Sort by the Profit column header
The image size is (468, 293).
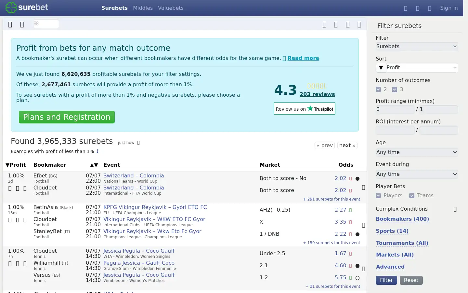click(16, 165)
